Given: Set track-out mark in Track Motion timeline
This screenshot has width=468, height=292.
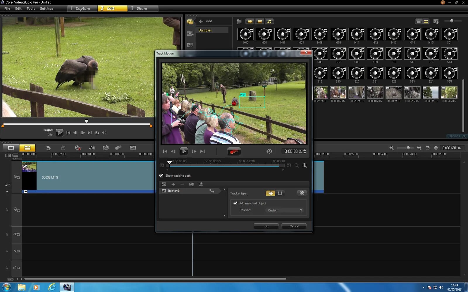Looking at the screenshot, I should pos(289,166).
